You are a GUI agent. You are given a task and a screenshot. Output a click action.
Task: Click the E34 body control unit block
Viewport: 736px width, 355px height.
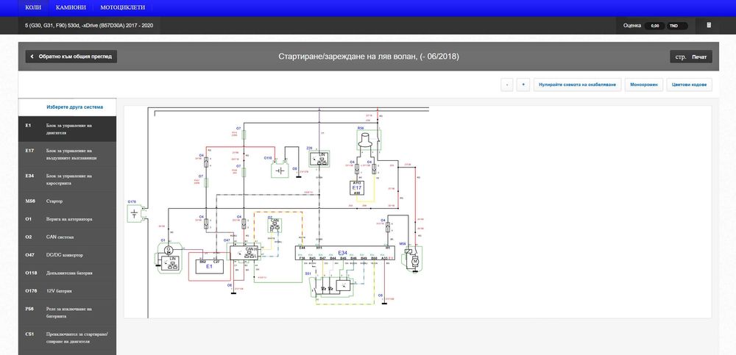click(x=345, y=253)
